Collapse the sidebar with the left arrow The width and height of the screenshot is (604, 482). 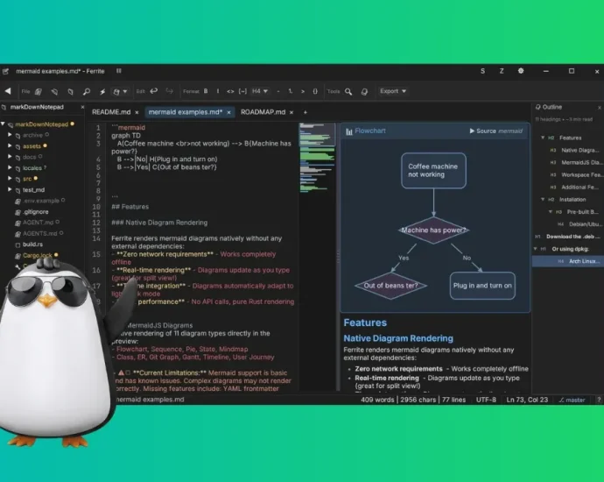click(8, 91)
